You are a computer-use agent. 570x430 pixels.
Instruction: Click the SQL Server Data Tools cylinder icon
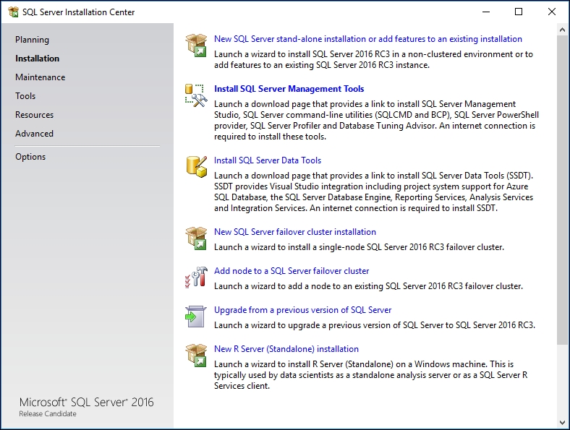(x=197, y=167)
